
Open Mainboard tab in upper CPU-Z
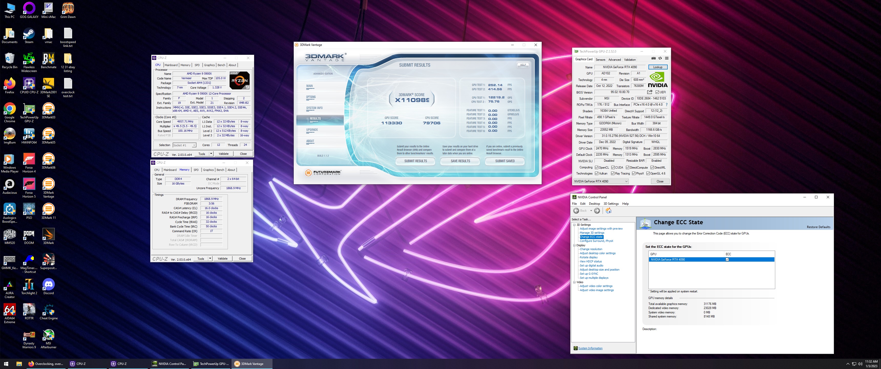pos(171,65)
